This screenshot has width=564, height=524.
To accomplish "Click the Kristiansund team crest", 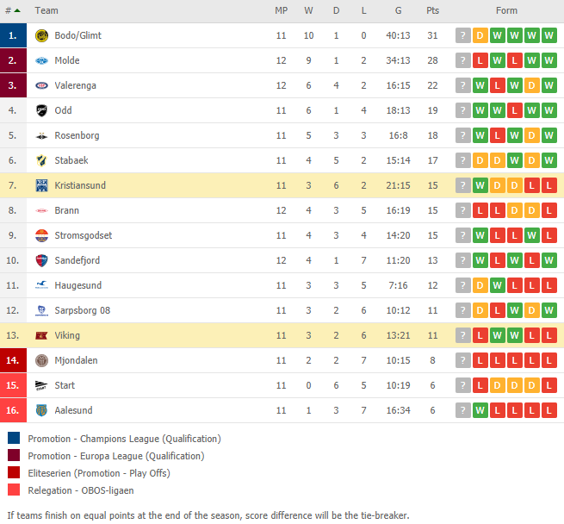I will tap(41, 185).
